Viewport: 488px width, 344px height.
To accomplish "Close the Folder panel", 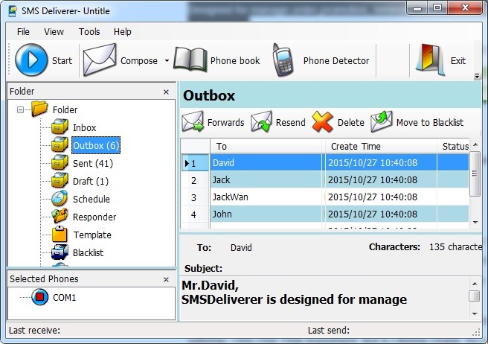I will click(166, 92).
